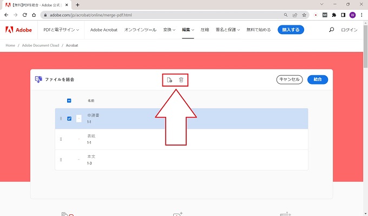Viewport: 368px width, 216px height.
Task: Reload the page
Action: tap(25, 15)
